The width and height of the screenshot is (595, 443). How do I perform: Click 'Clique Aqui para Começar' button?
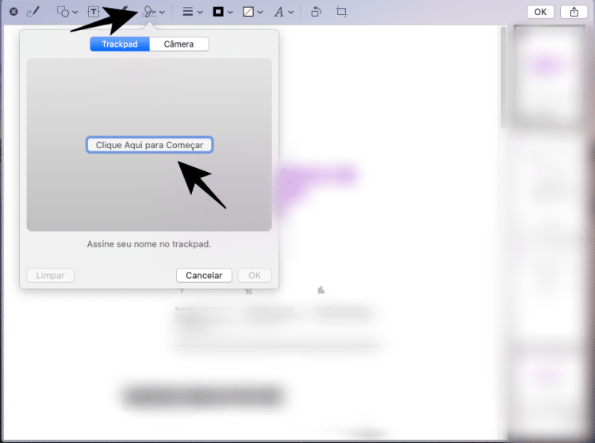[149, 145]
